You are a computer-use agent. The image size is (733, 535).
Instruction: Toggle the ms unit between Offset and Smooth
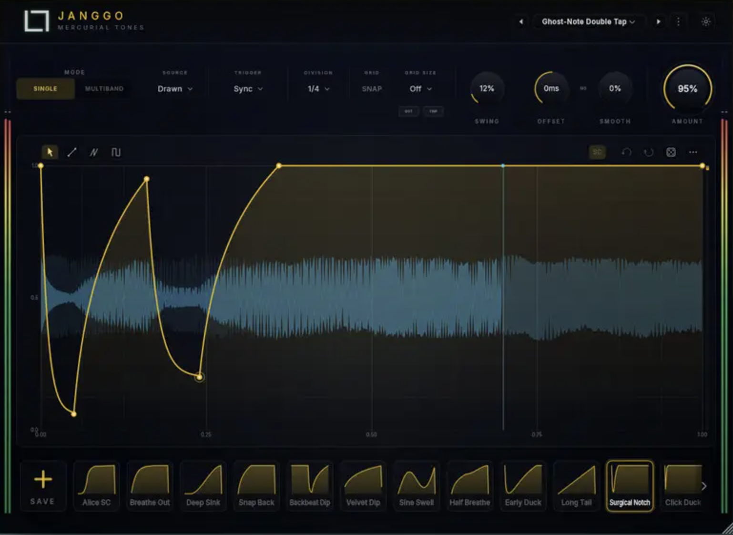[583, 88]
